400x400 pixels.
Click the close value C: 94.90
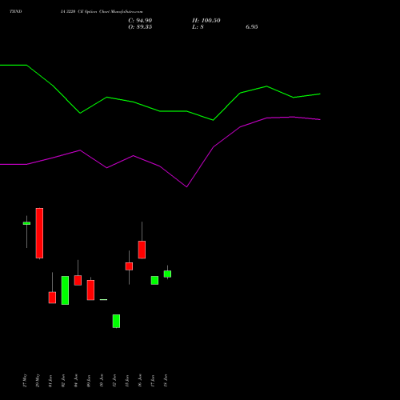point(140,21)
